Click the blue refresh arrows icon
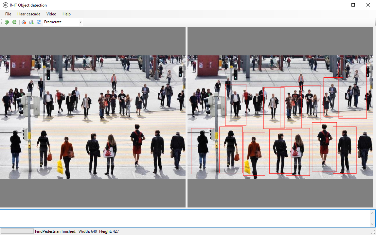The height and width of the screenshot is (235, 376). 39,22
